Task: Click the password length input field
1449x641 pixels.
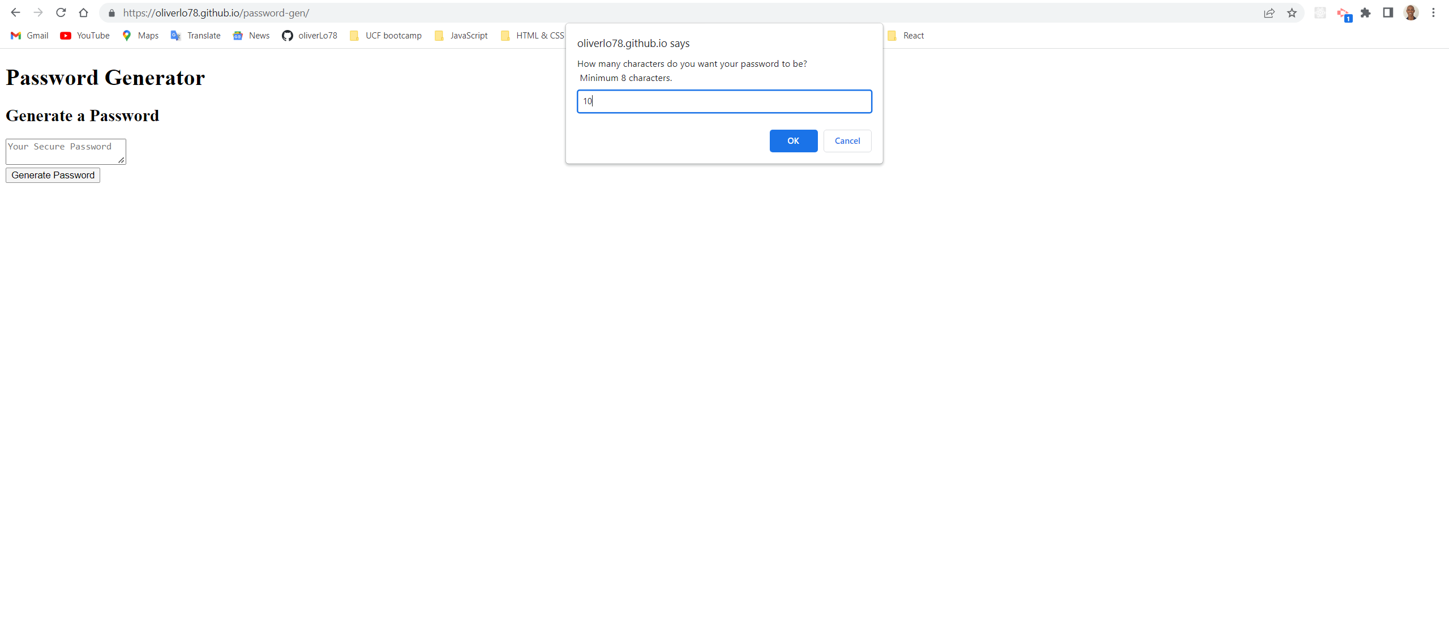Action: pyautogui.click(x=724, y=101)
